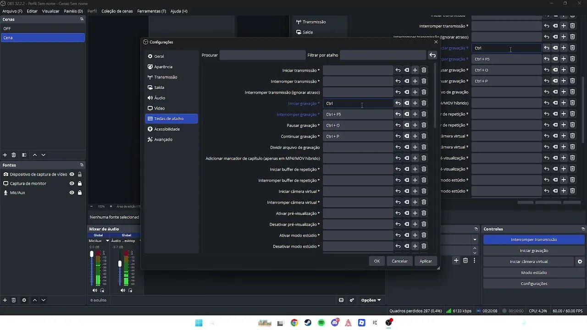Revert Iniciar transmissão hotkey in Configurações dialog
This screenshot has width=587, height=330.
pyautogui.click(x=398, y=70)
